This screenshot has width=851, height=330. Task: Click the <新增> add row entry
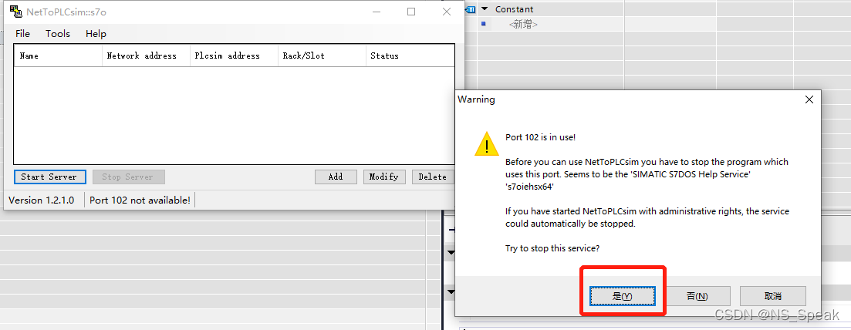pos(523,25)
